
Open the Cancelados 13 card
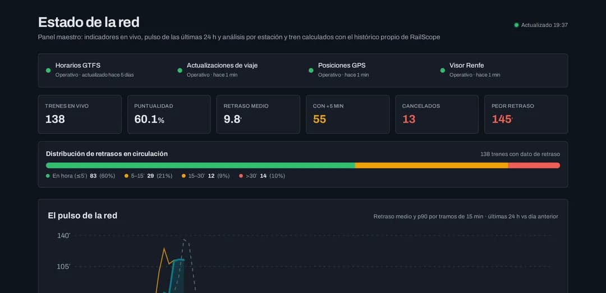437,114
